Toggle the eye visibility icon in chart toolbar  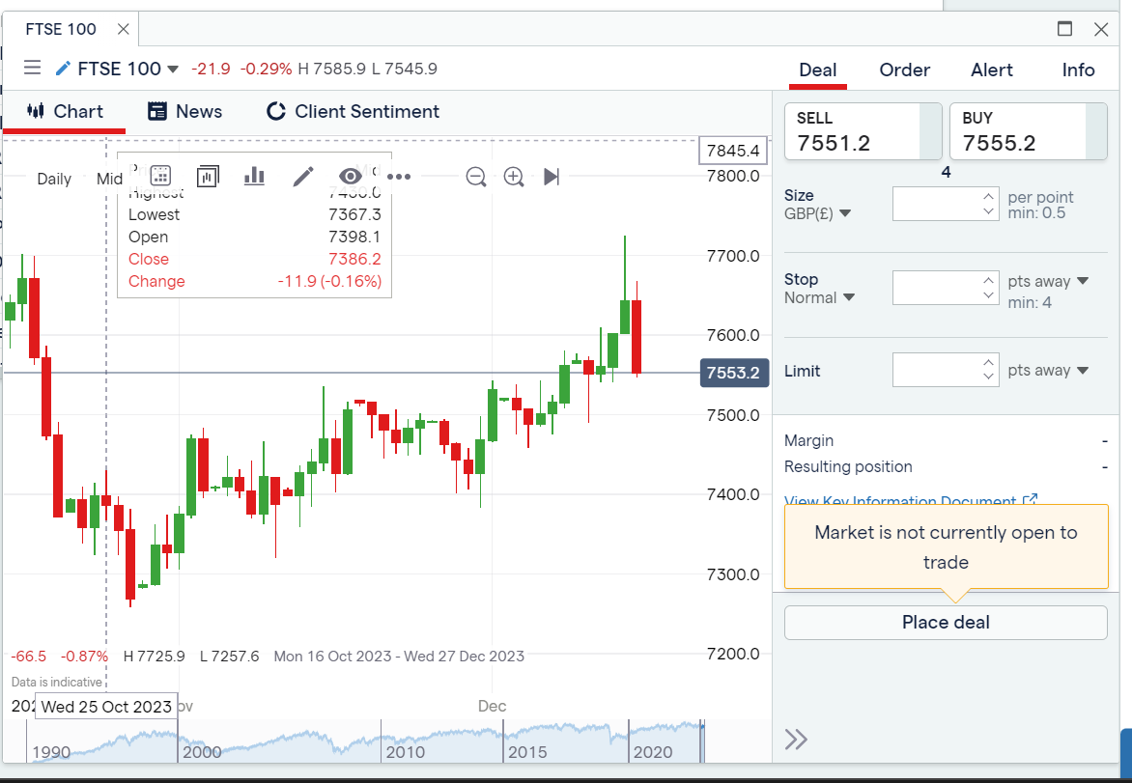point(351,176)
